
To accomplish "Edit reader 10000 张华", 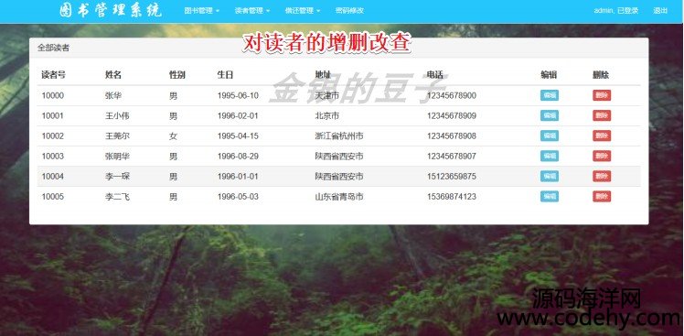I will pos(550,95).
